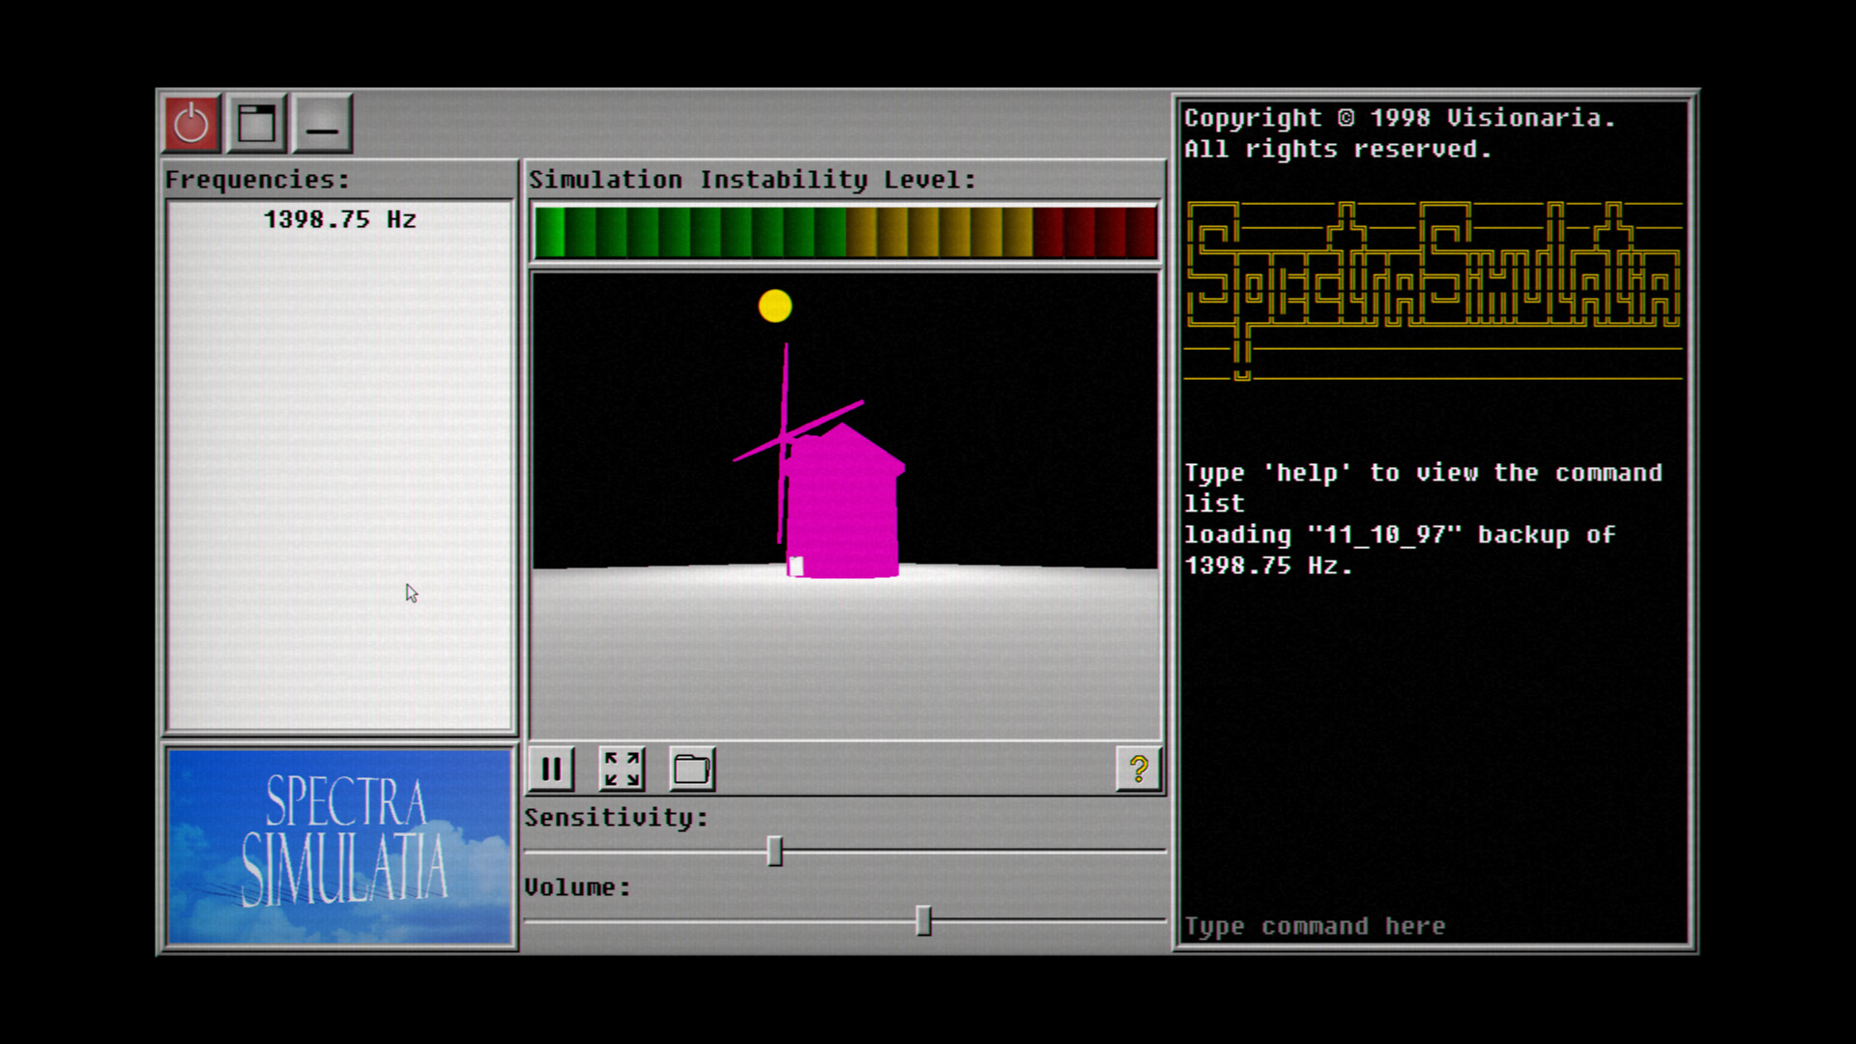Expand the simulation view to fullscreen
Screen dimensions: 1856x1044
click(622, 768)
